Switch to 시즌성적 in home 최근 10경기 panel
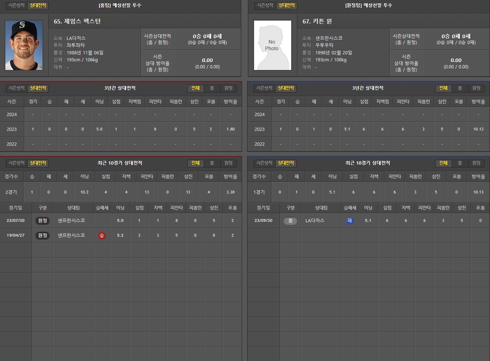The image size is (490, 361). pos(16,163)
